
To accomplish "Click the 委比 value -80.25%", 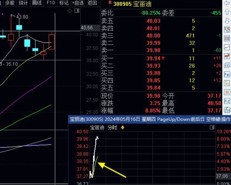I will (x=150, y=13).
